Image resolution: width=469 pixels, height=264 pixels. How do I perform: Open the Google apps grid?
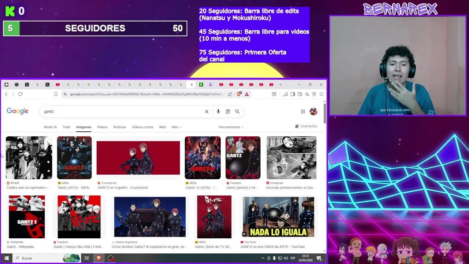click(303, 111)
